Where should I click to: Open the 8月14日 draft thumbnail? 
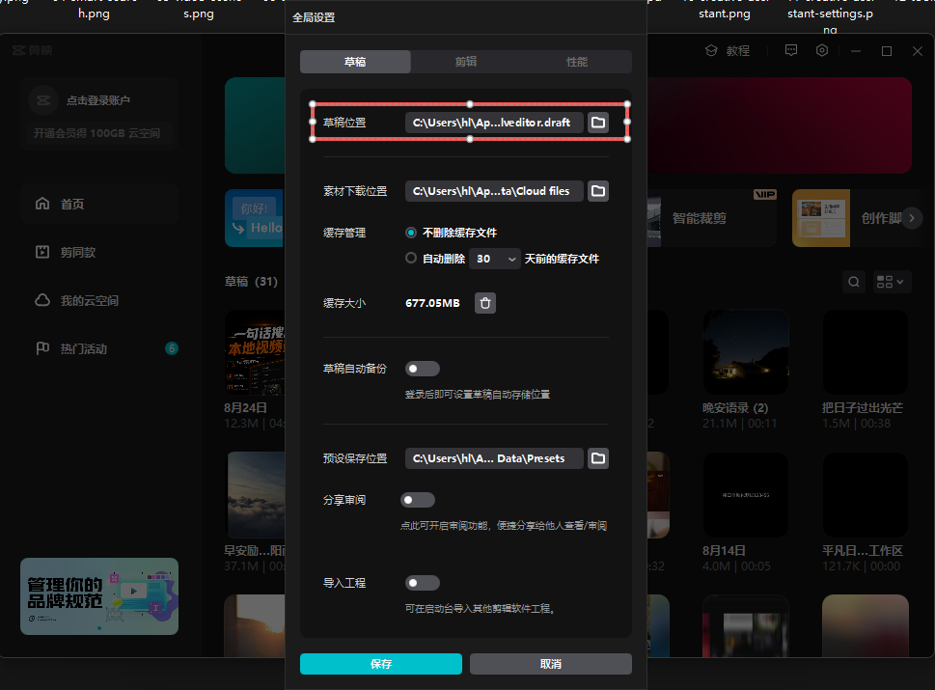(x=746, y=495)
